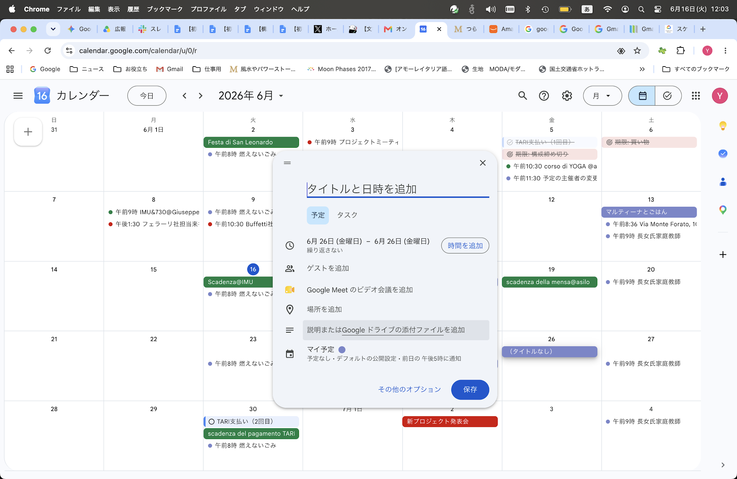This screenshot has width=737, height=479.
Task: Open Google Maps side panel icon
Action: (x=723, y=210)
